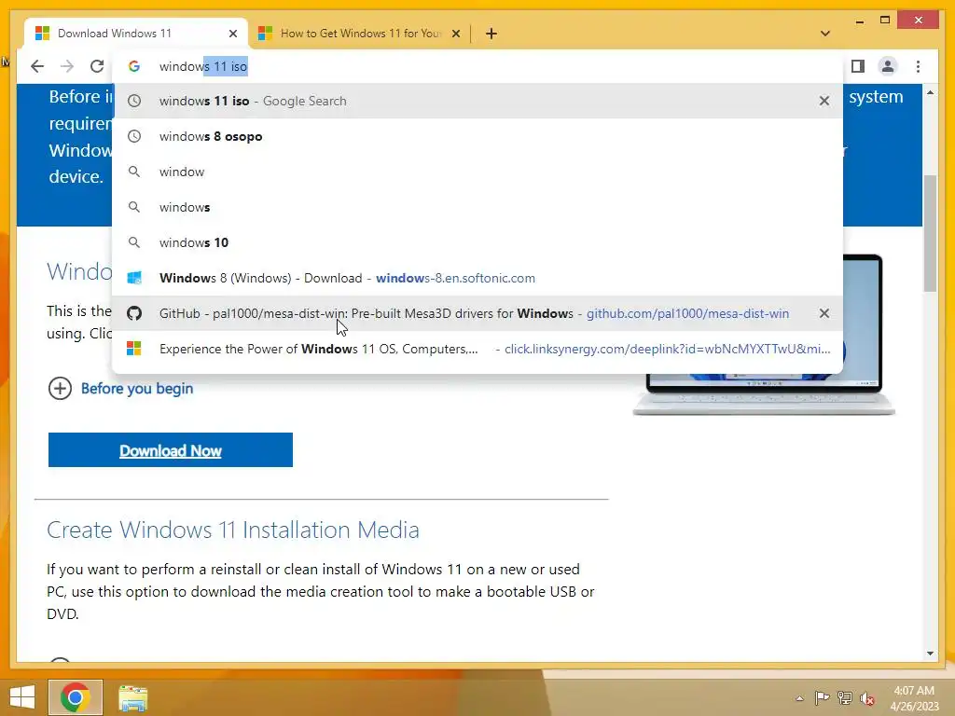Open the Action Center flag icon

(822, 697)
